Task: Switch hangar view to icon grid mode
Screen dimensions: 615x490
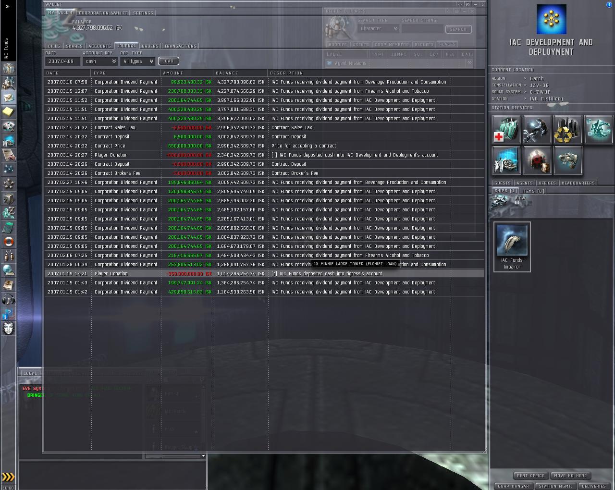Action: [517, 203]
